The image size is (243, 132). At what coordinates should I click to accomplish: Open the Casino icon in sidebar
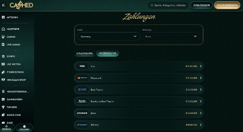3,37
